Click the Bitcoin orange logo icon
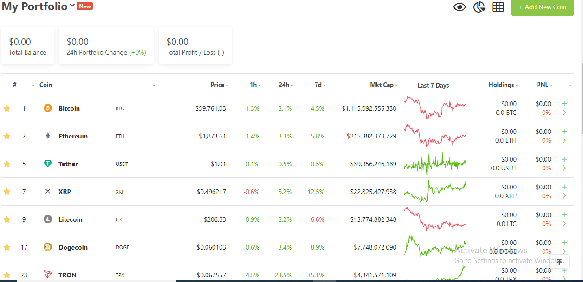This screenshot has height=282, width=583. click(48, 108)
